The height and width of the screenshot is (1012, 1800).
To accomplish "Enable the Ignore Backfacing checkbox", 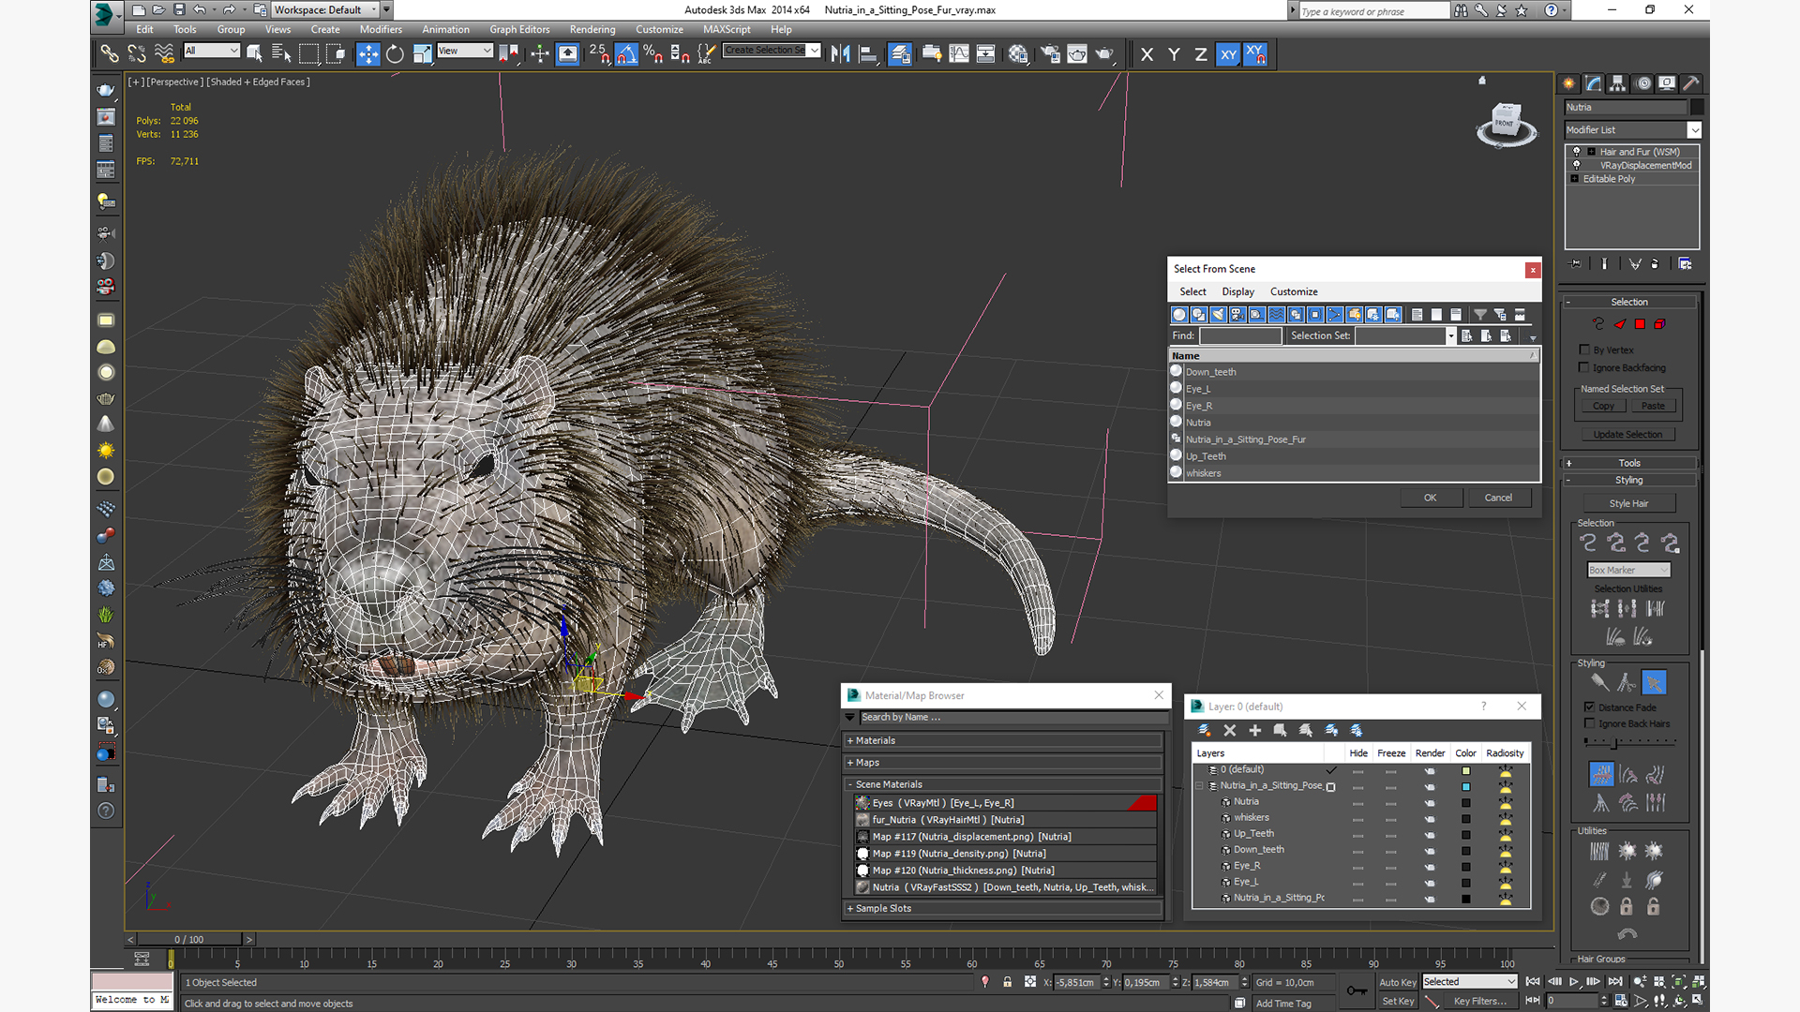I will [x=1584, y=367].
